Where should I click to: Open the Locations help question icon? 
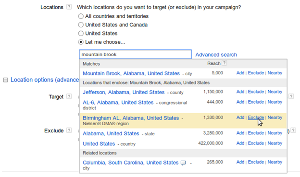point(69,7)
